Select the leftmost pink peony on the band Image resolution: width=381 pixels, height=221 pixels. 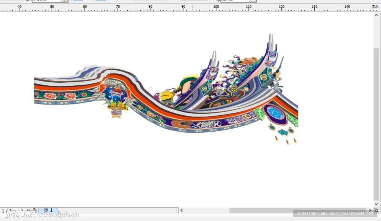coord(50,96)
